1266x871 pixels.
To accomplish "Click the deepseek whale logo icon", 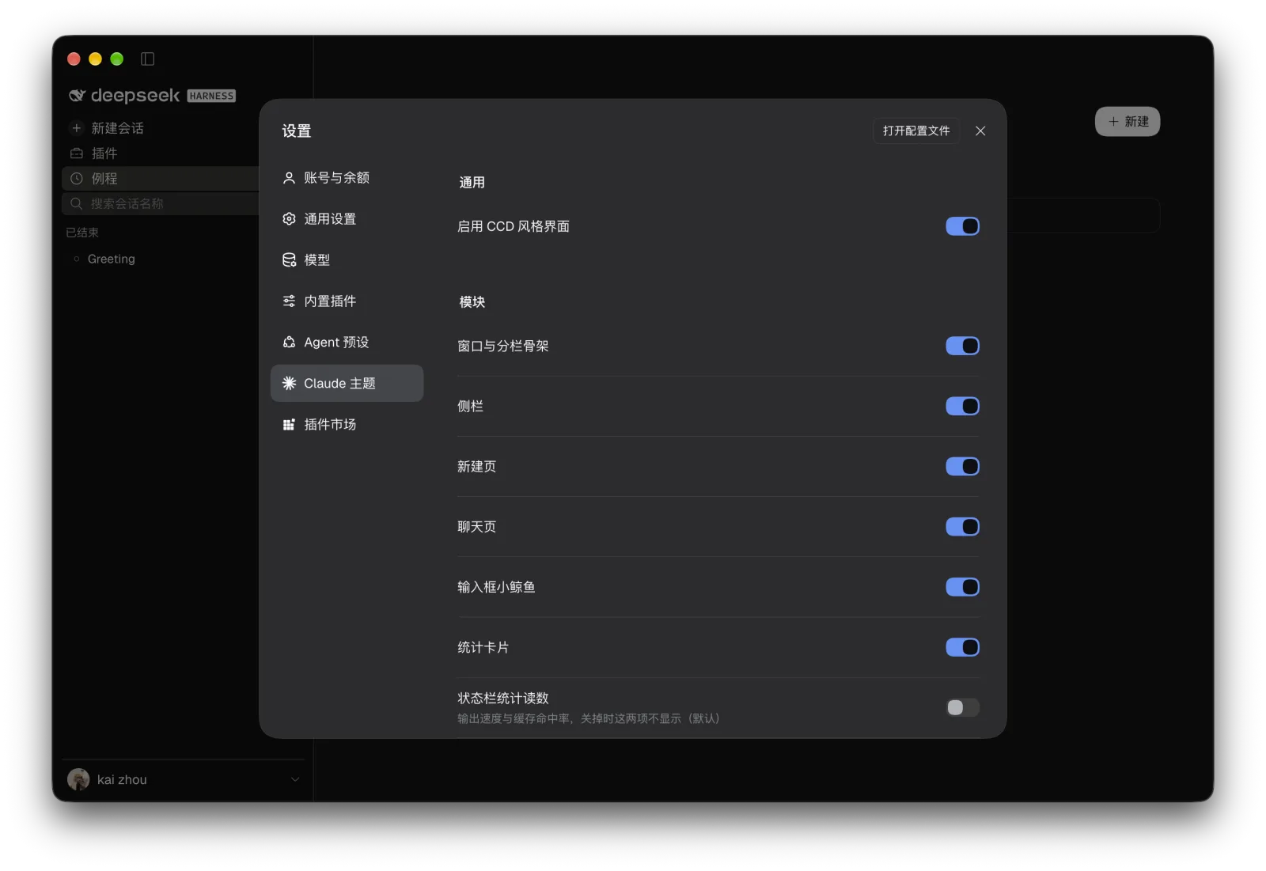I will (77, 96).
